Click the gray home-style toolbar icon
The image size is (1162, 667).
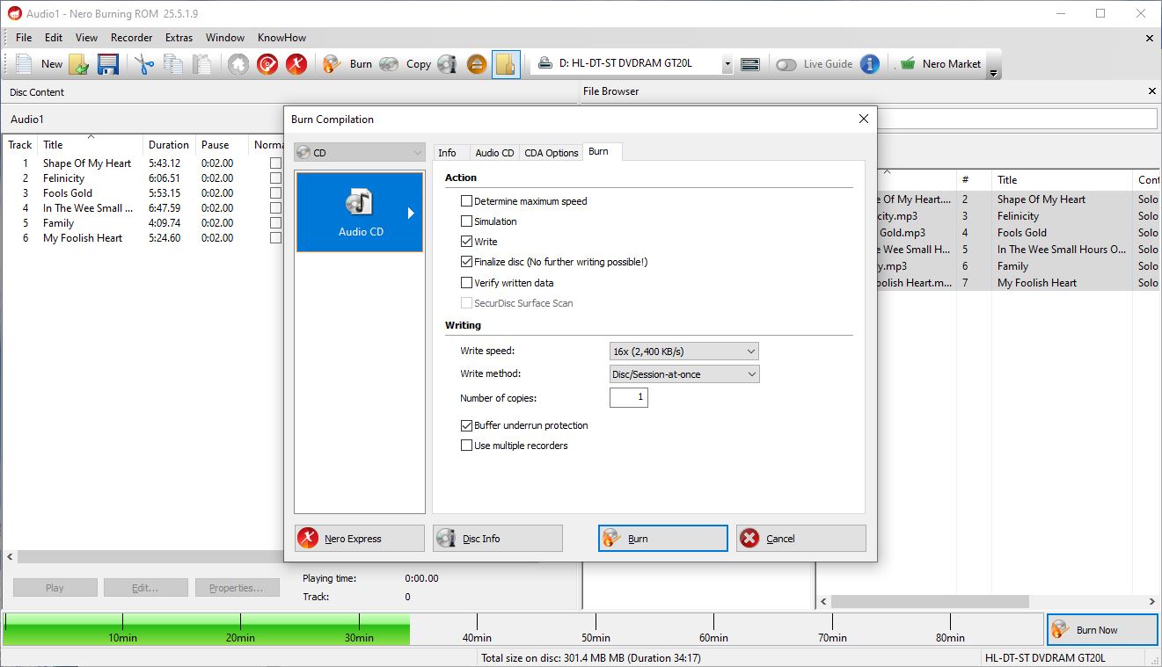tap(238, 64)
